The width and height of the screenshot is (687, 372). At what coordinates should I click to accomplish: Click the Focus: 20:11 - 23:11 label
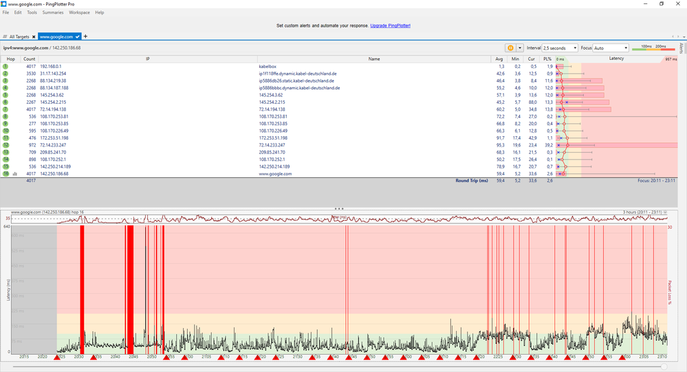[x=656, y=181]
